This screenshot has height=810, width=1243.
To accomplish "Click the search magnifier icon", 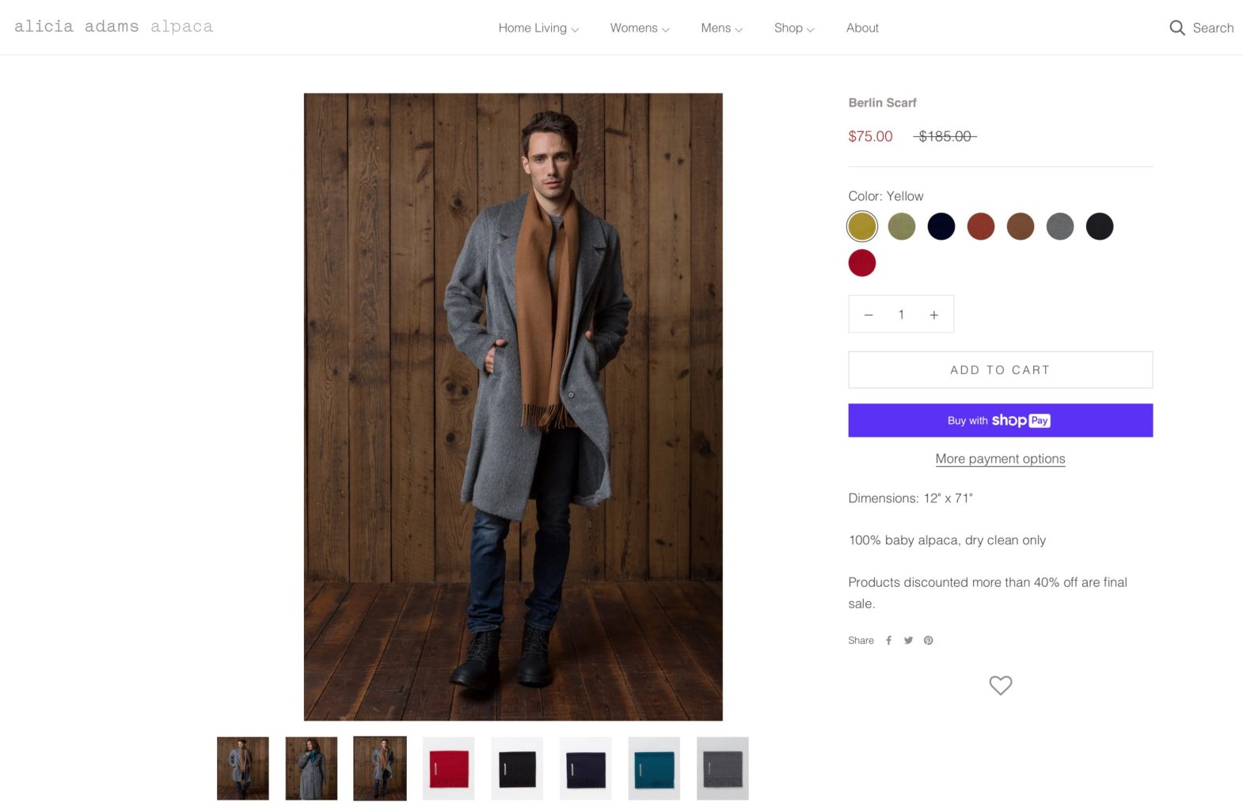I will coord(1177,28).
